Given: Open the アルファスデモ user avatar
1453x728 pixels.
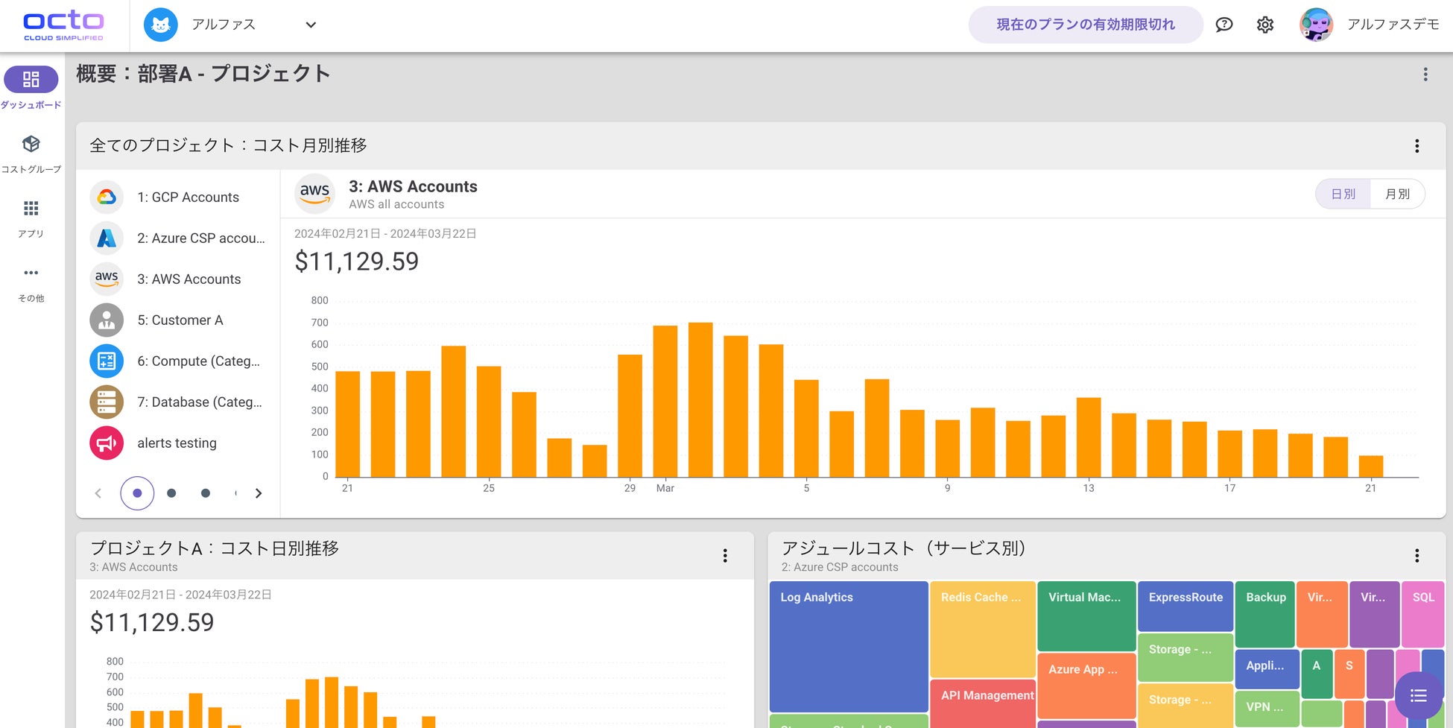Looking at the screenshot, I should pos(1316,25).
